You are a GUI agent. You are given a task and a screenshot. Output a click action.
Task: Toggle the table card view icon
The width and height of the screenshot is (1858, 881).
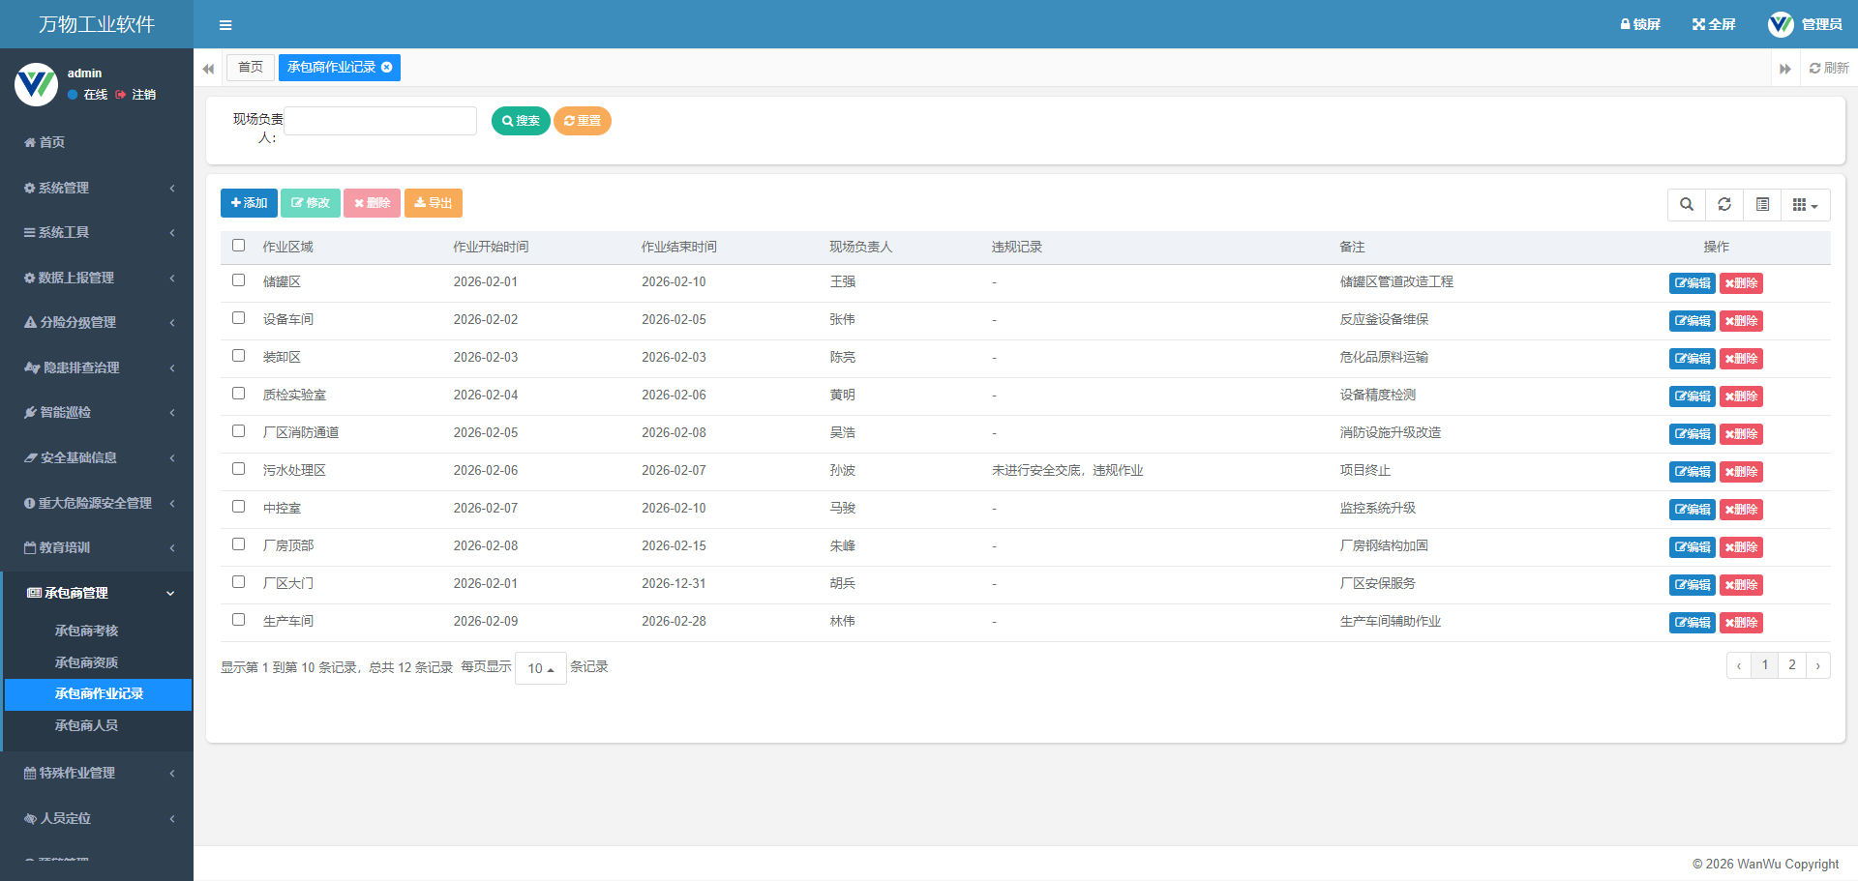point(1762,205)
